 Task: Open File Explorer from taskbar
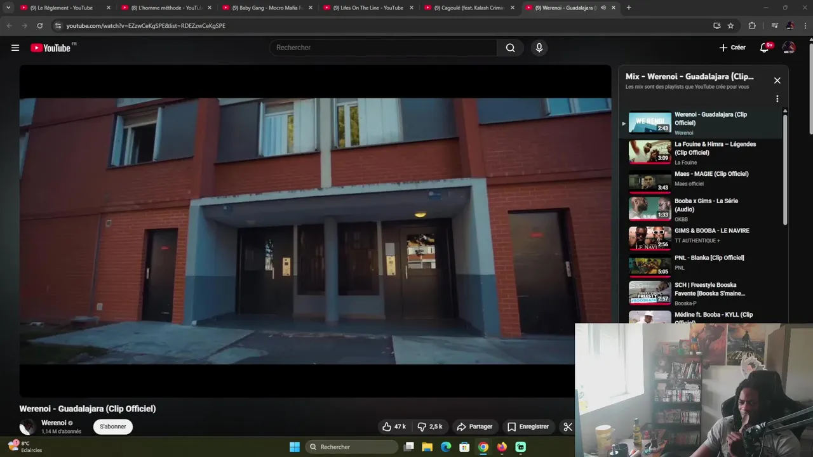[427, 447]
